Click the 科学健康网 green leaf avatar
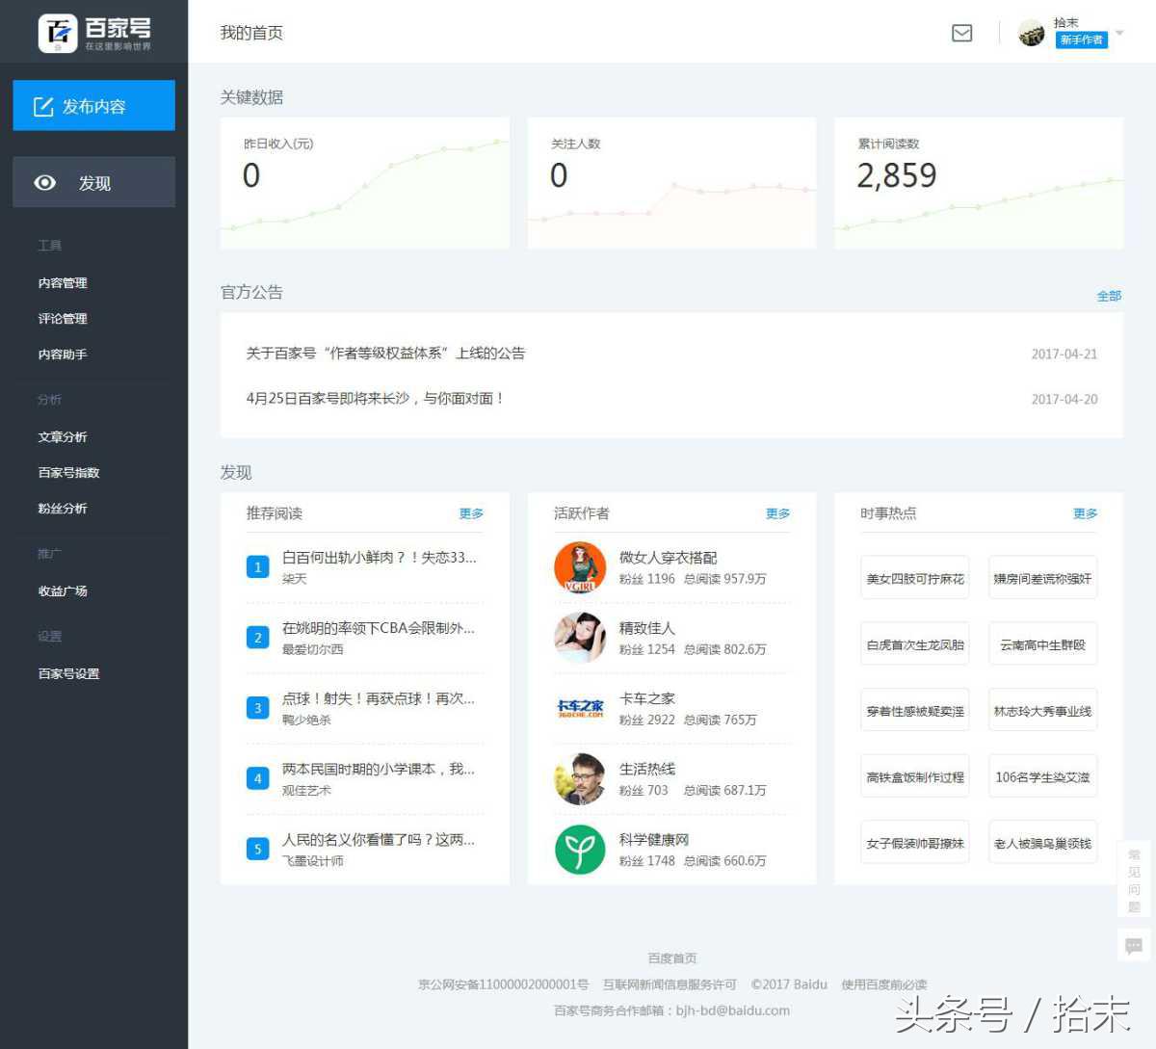 (580, 849)
